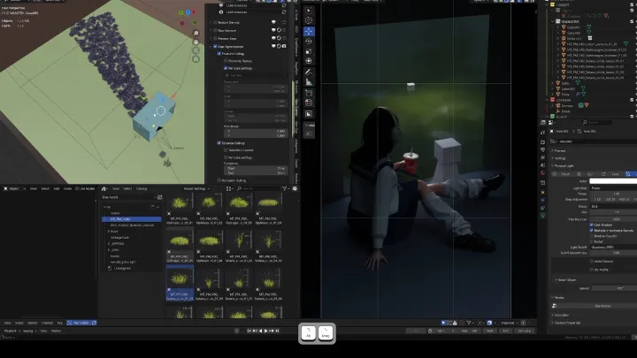The width and height of the screenshot is (637, 358).
Task: Toggle viewport visibility of Mask Amount row
Action: 273,30
